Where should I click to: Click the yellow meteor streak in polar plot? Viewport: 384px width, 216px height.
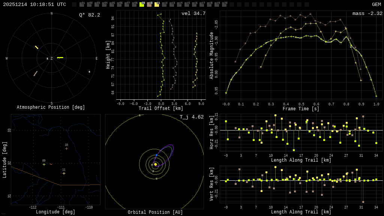coord(36,47)
